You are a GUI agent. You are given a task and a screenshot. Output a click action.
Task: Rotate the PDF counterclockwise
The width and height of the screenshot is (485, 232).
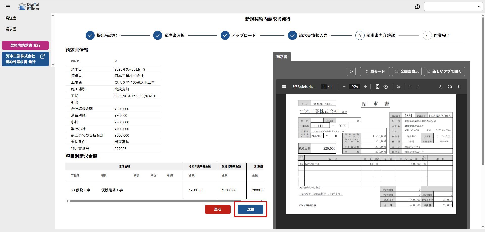point(386,86)
